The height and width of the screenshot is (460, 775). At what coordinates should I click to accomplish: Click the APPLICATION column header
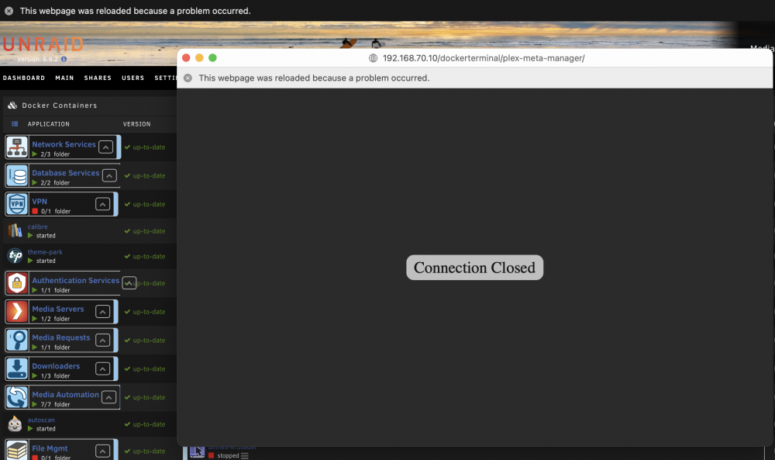click(48, 124)
